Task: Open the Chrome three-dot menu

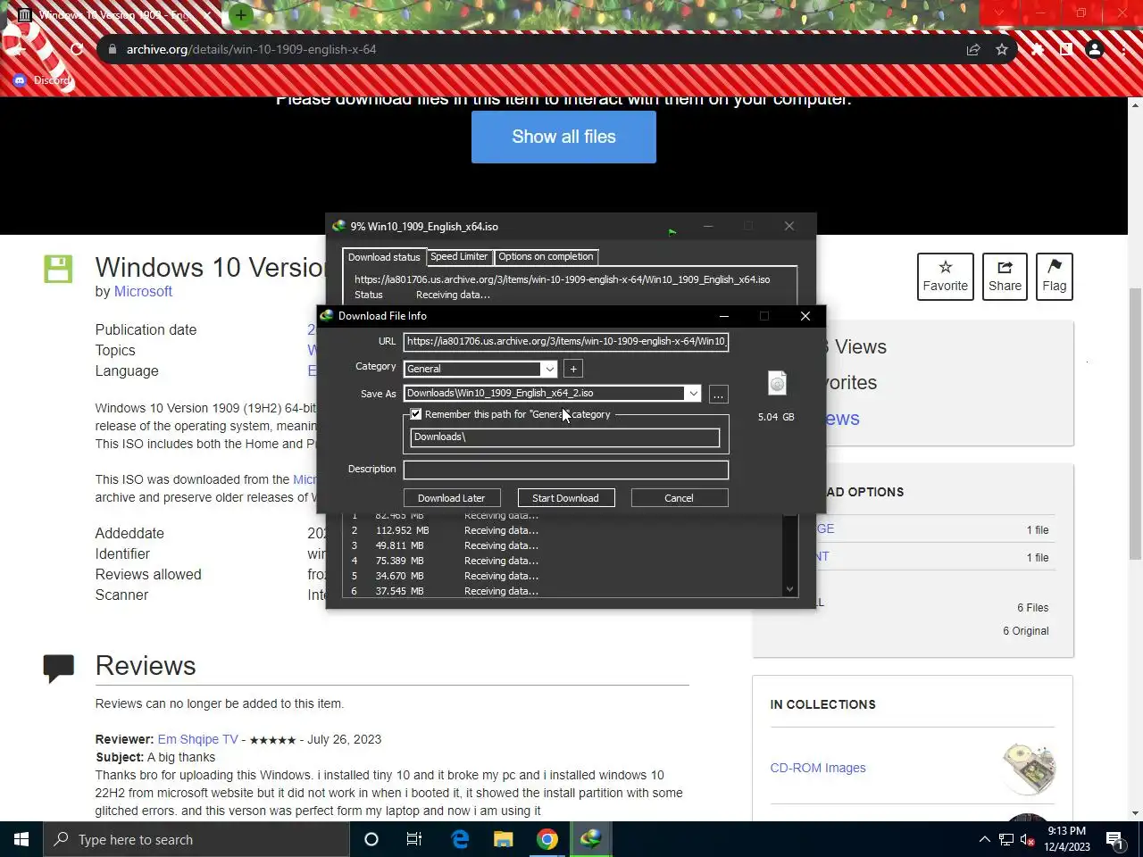Action: 1123,49
